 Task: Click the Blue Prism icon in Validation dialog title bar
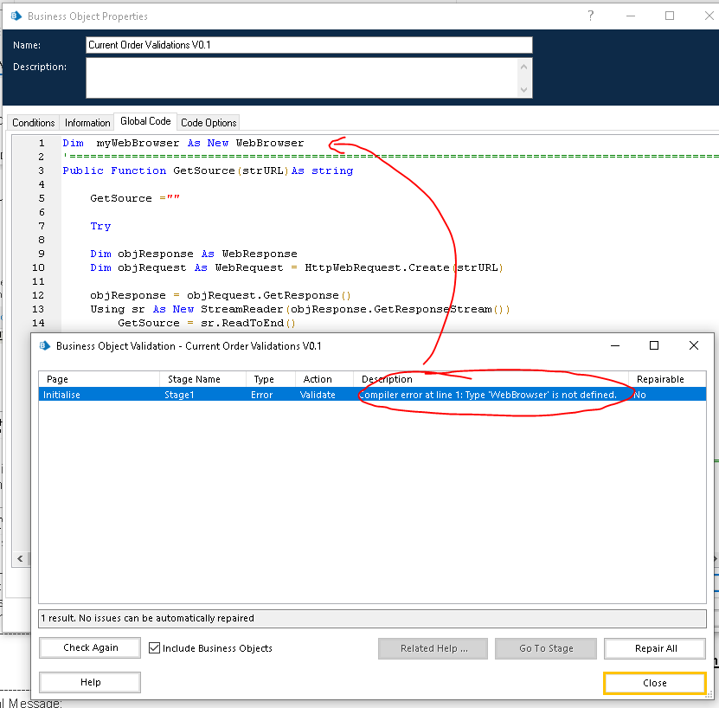point(45,345)
